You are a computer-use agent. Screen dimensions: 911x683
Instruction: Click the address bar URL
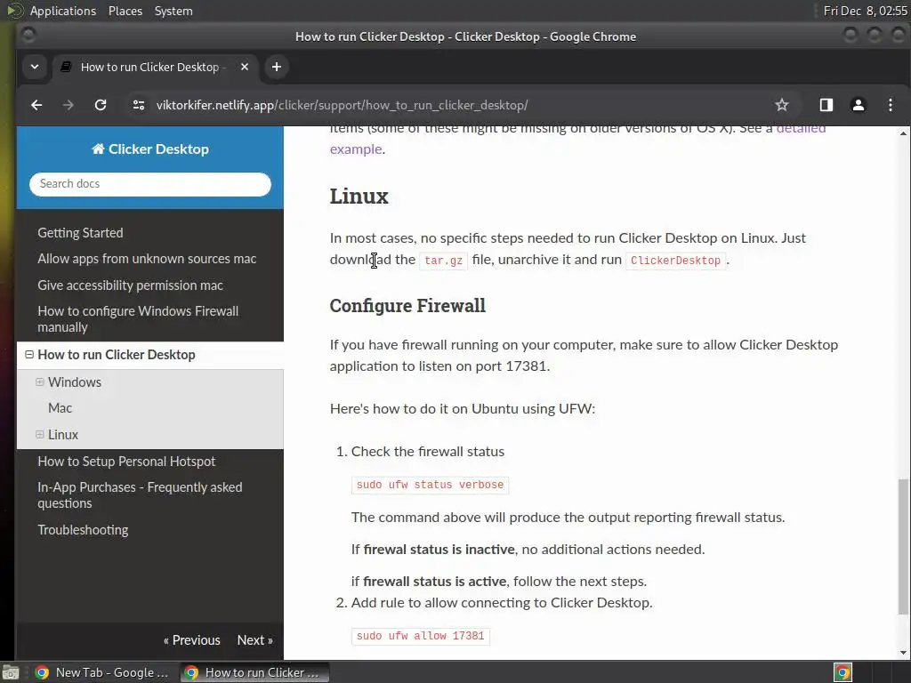click(x=342, y=105)
